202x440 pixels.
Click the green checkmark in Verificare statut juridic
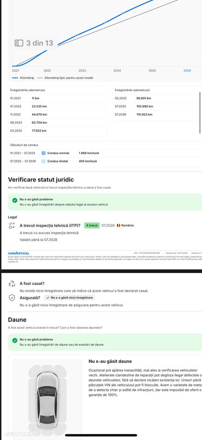tap(14, 200)
